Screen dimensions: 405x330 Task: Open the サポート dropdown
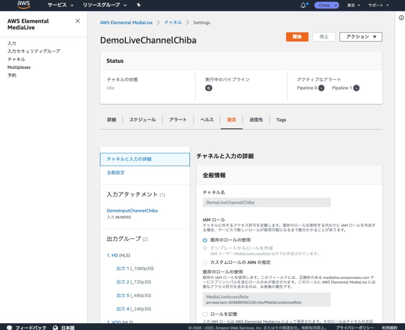[378, 5]
